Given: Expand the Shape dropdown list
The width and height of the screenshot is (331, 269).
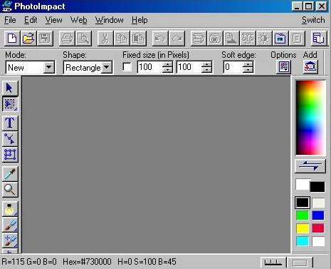Looking at the screenshot, I should coord(107,67).
